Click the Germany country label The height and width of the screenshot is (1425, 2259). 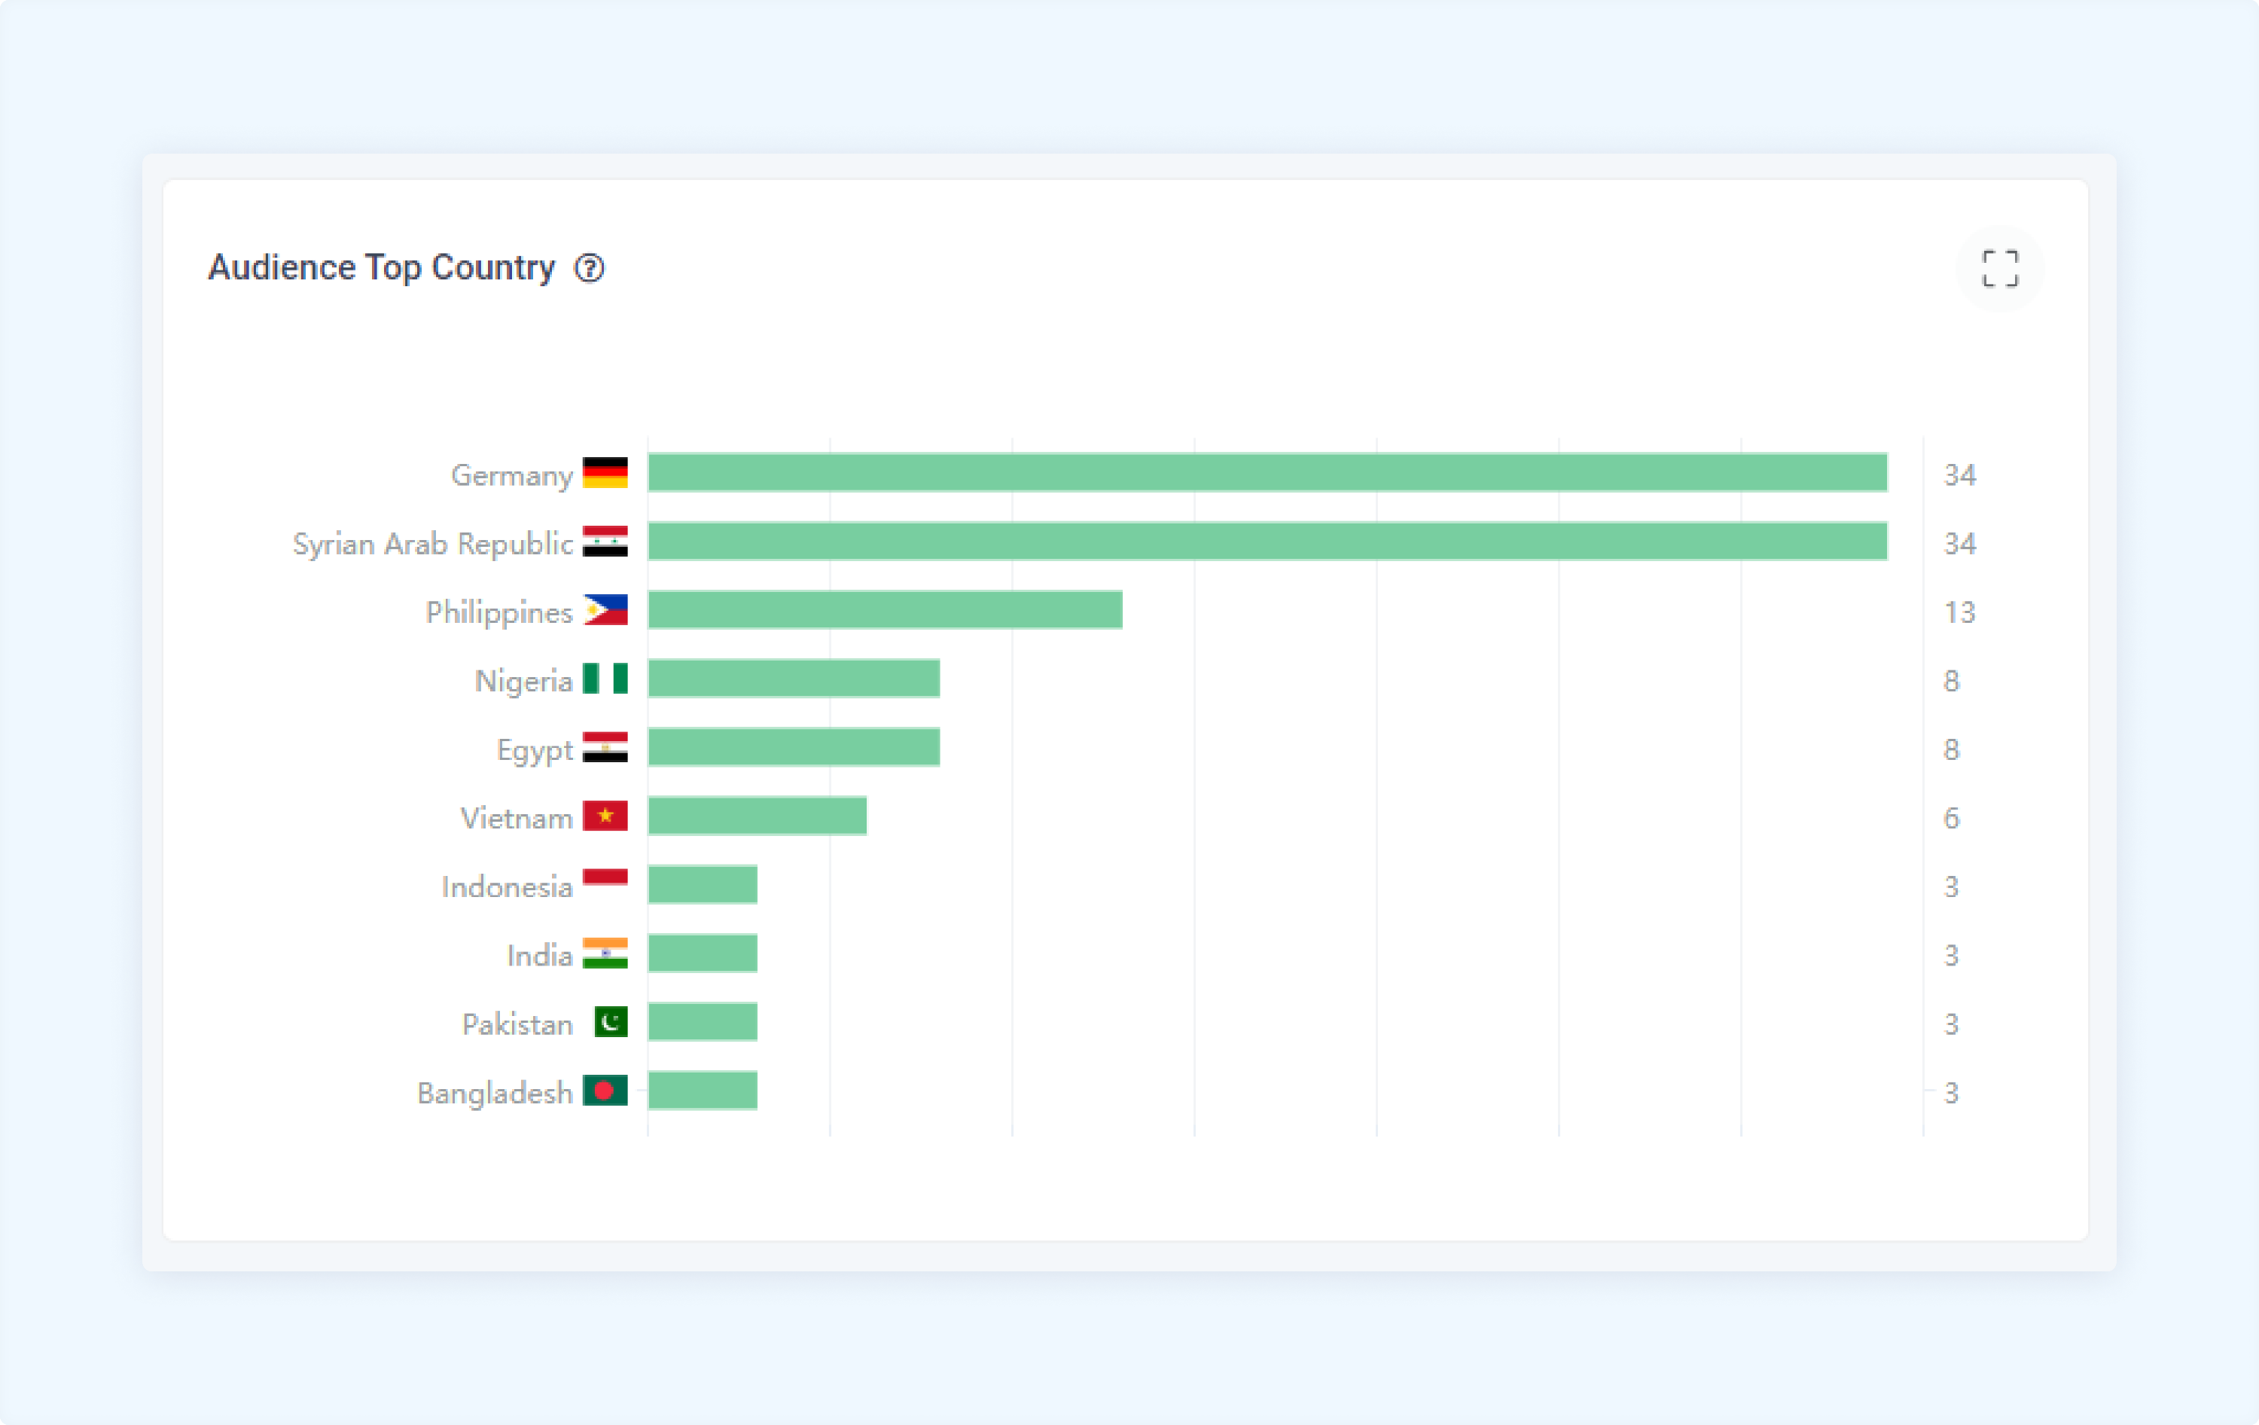(x=512, y=475)
